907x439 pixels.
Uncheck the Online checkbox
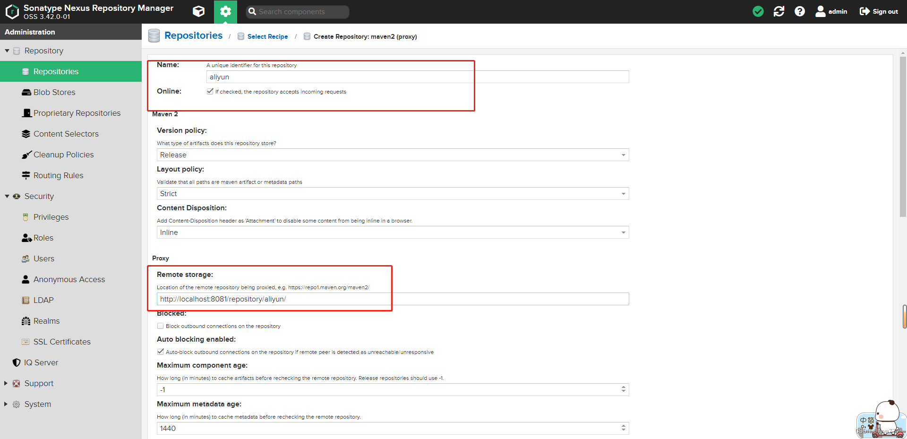pyautogui.click(x=210, y=91)
